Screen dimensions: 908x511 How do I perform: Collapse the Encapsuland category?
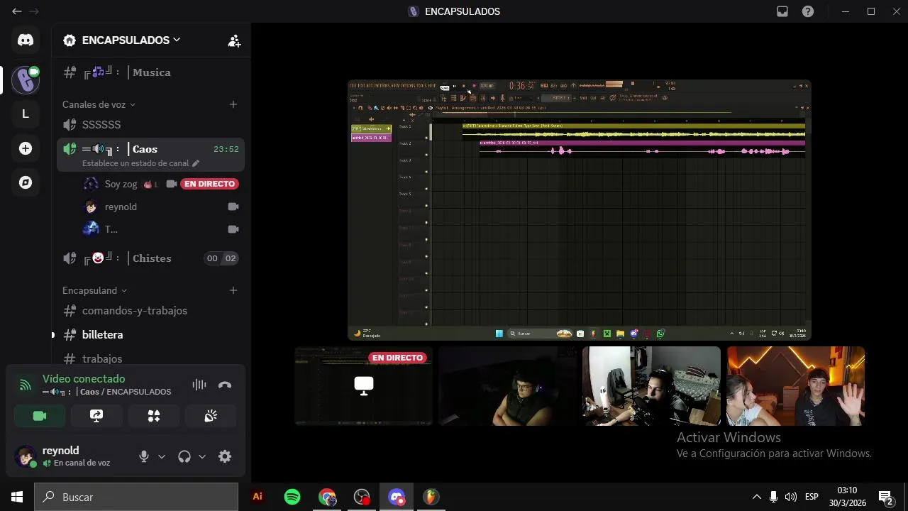coord(94,290)
